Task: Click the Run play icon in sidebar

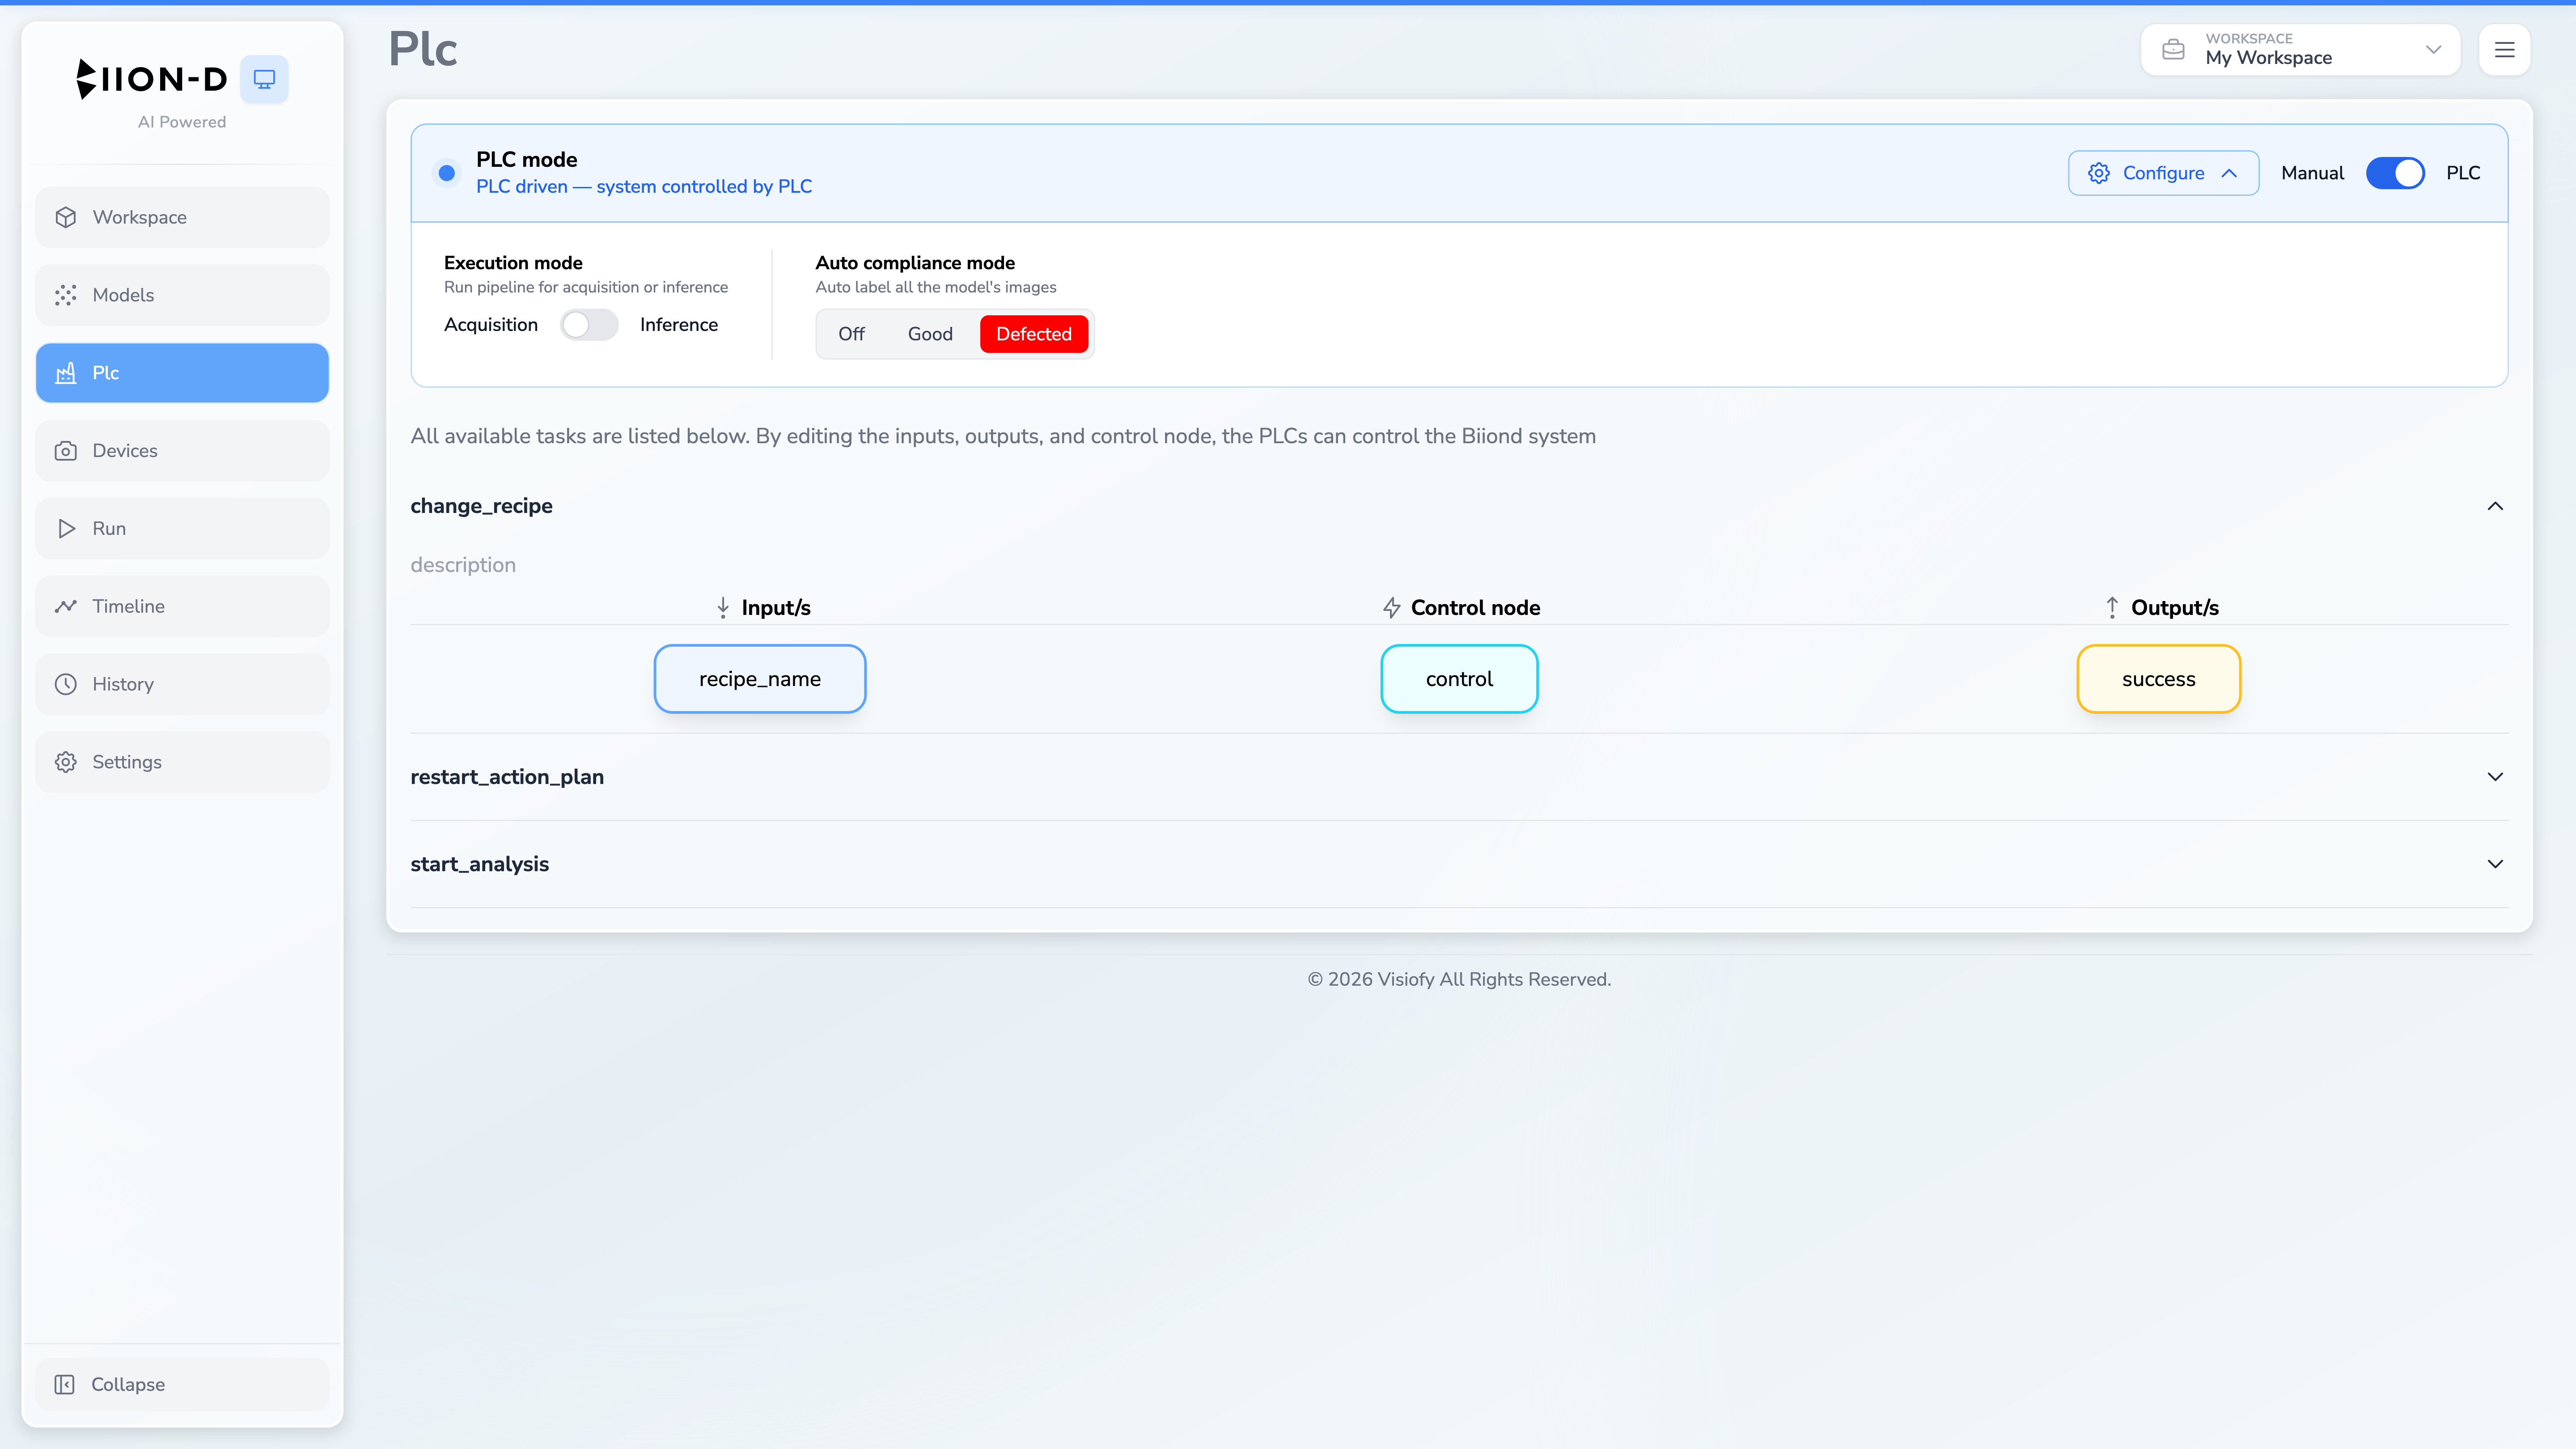Action: point(66,528)
